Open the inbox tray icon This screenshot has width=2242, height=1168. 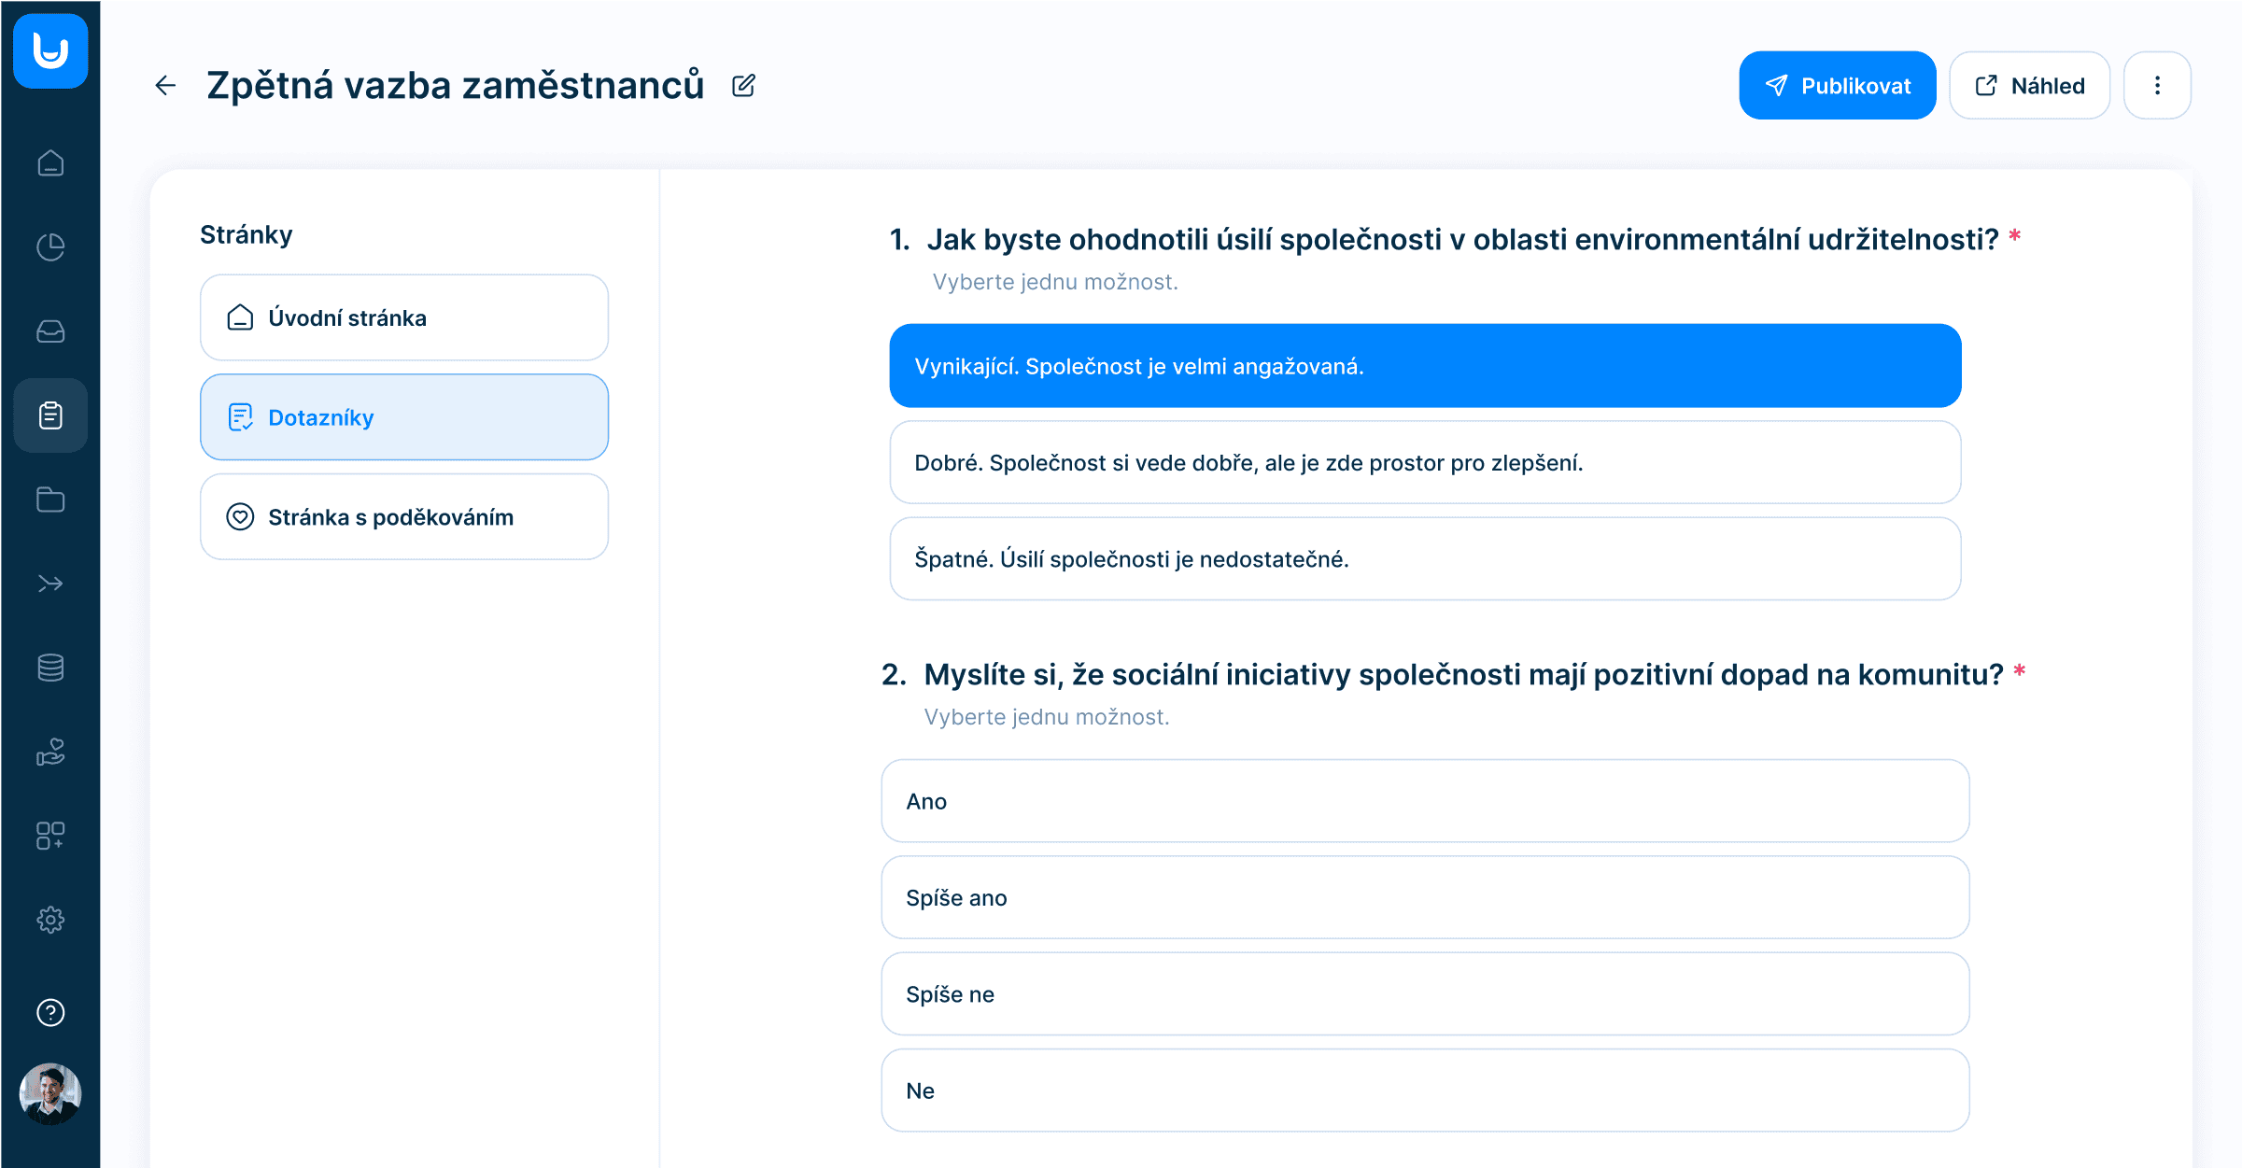pos(50,331)
